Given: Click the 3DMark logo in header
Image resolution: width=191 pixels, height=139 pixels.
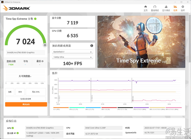Looking at the screenshot, I should 17,8.
